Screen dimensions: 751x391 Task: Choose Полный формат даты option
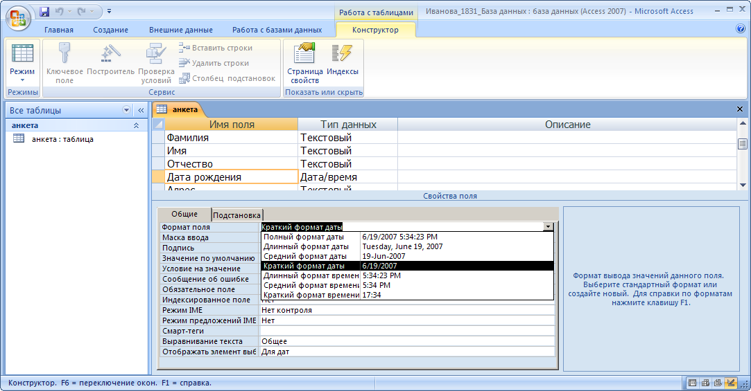[407, 237]
